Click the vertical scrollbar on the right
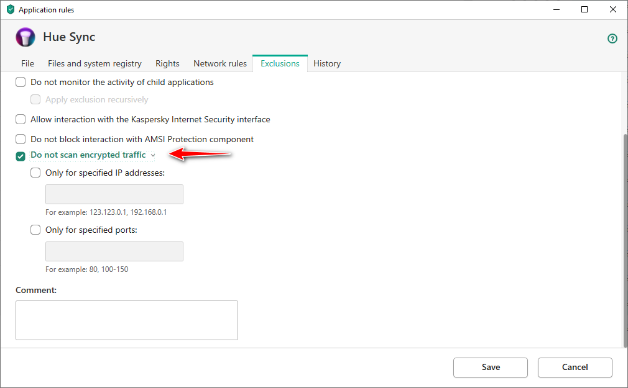The height and width of the screenshot is (388, 628). click(x=625, y=240)
